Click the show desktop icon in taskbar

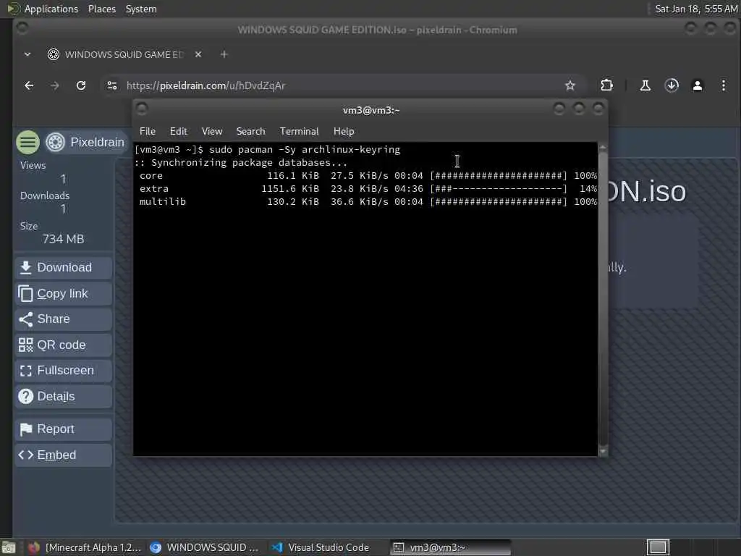pos(9,547)
